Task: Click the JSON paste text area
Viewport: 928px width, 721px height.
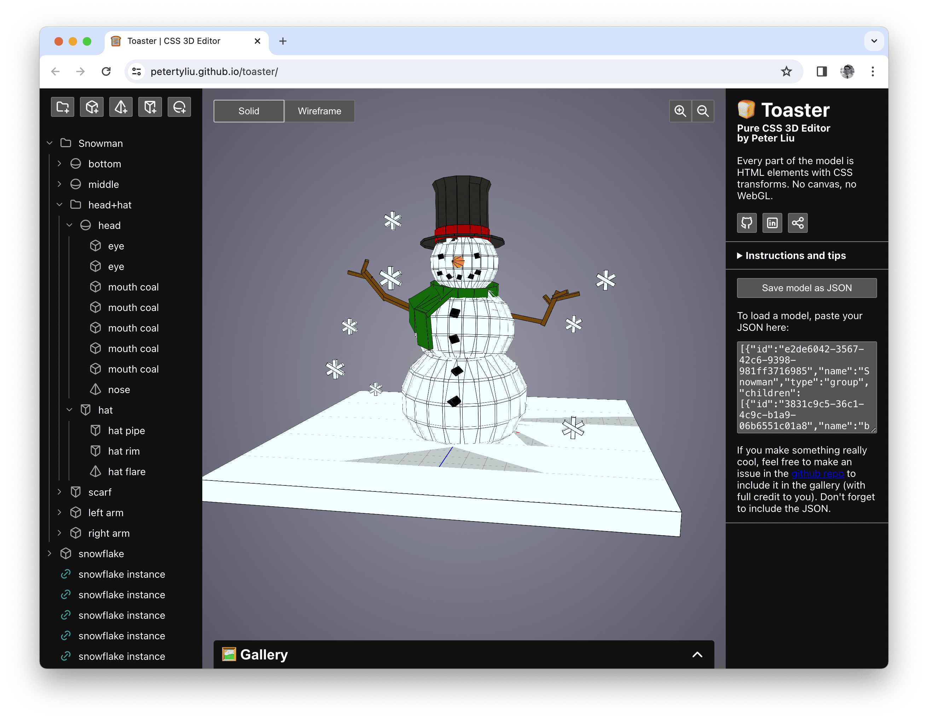Action: 806,387
